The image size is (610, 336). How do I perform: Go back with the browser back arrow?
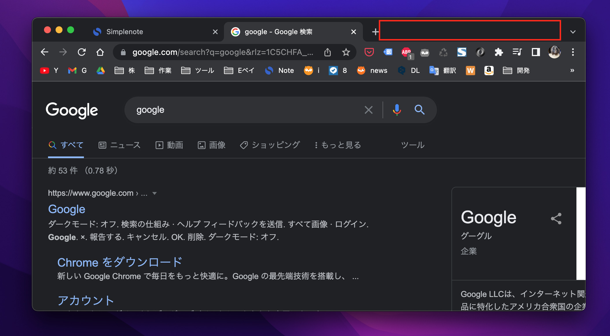click(45, 52)
